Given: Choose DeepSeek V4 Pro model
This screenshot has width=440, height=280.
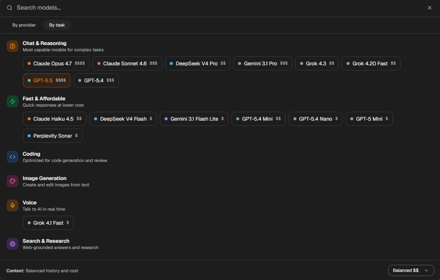Looking at the screenshot, I should click(197, 63).
